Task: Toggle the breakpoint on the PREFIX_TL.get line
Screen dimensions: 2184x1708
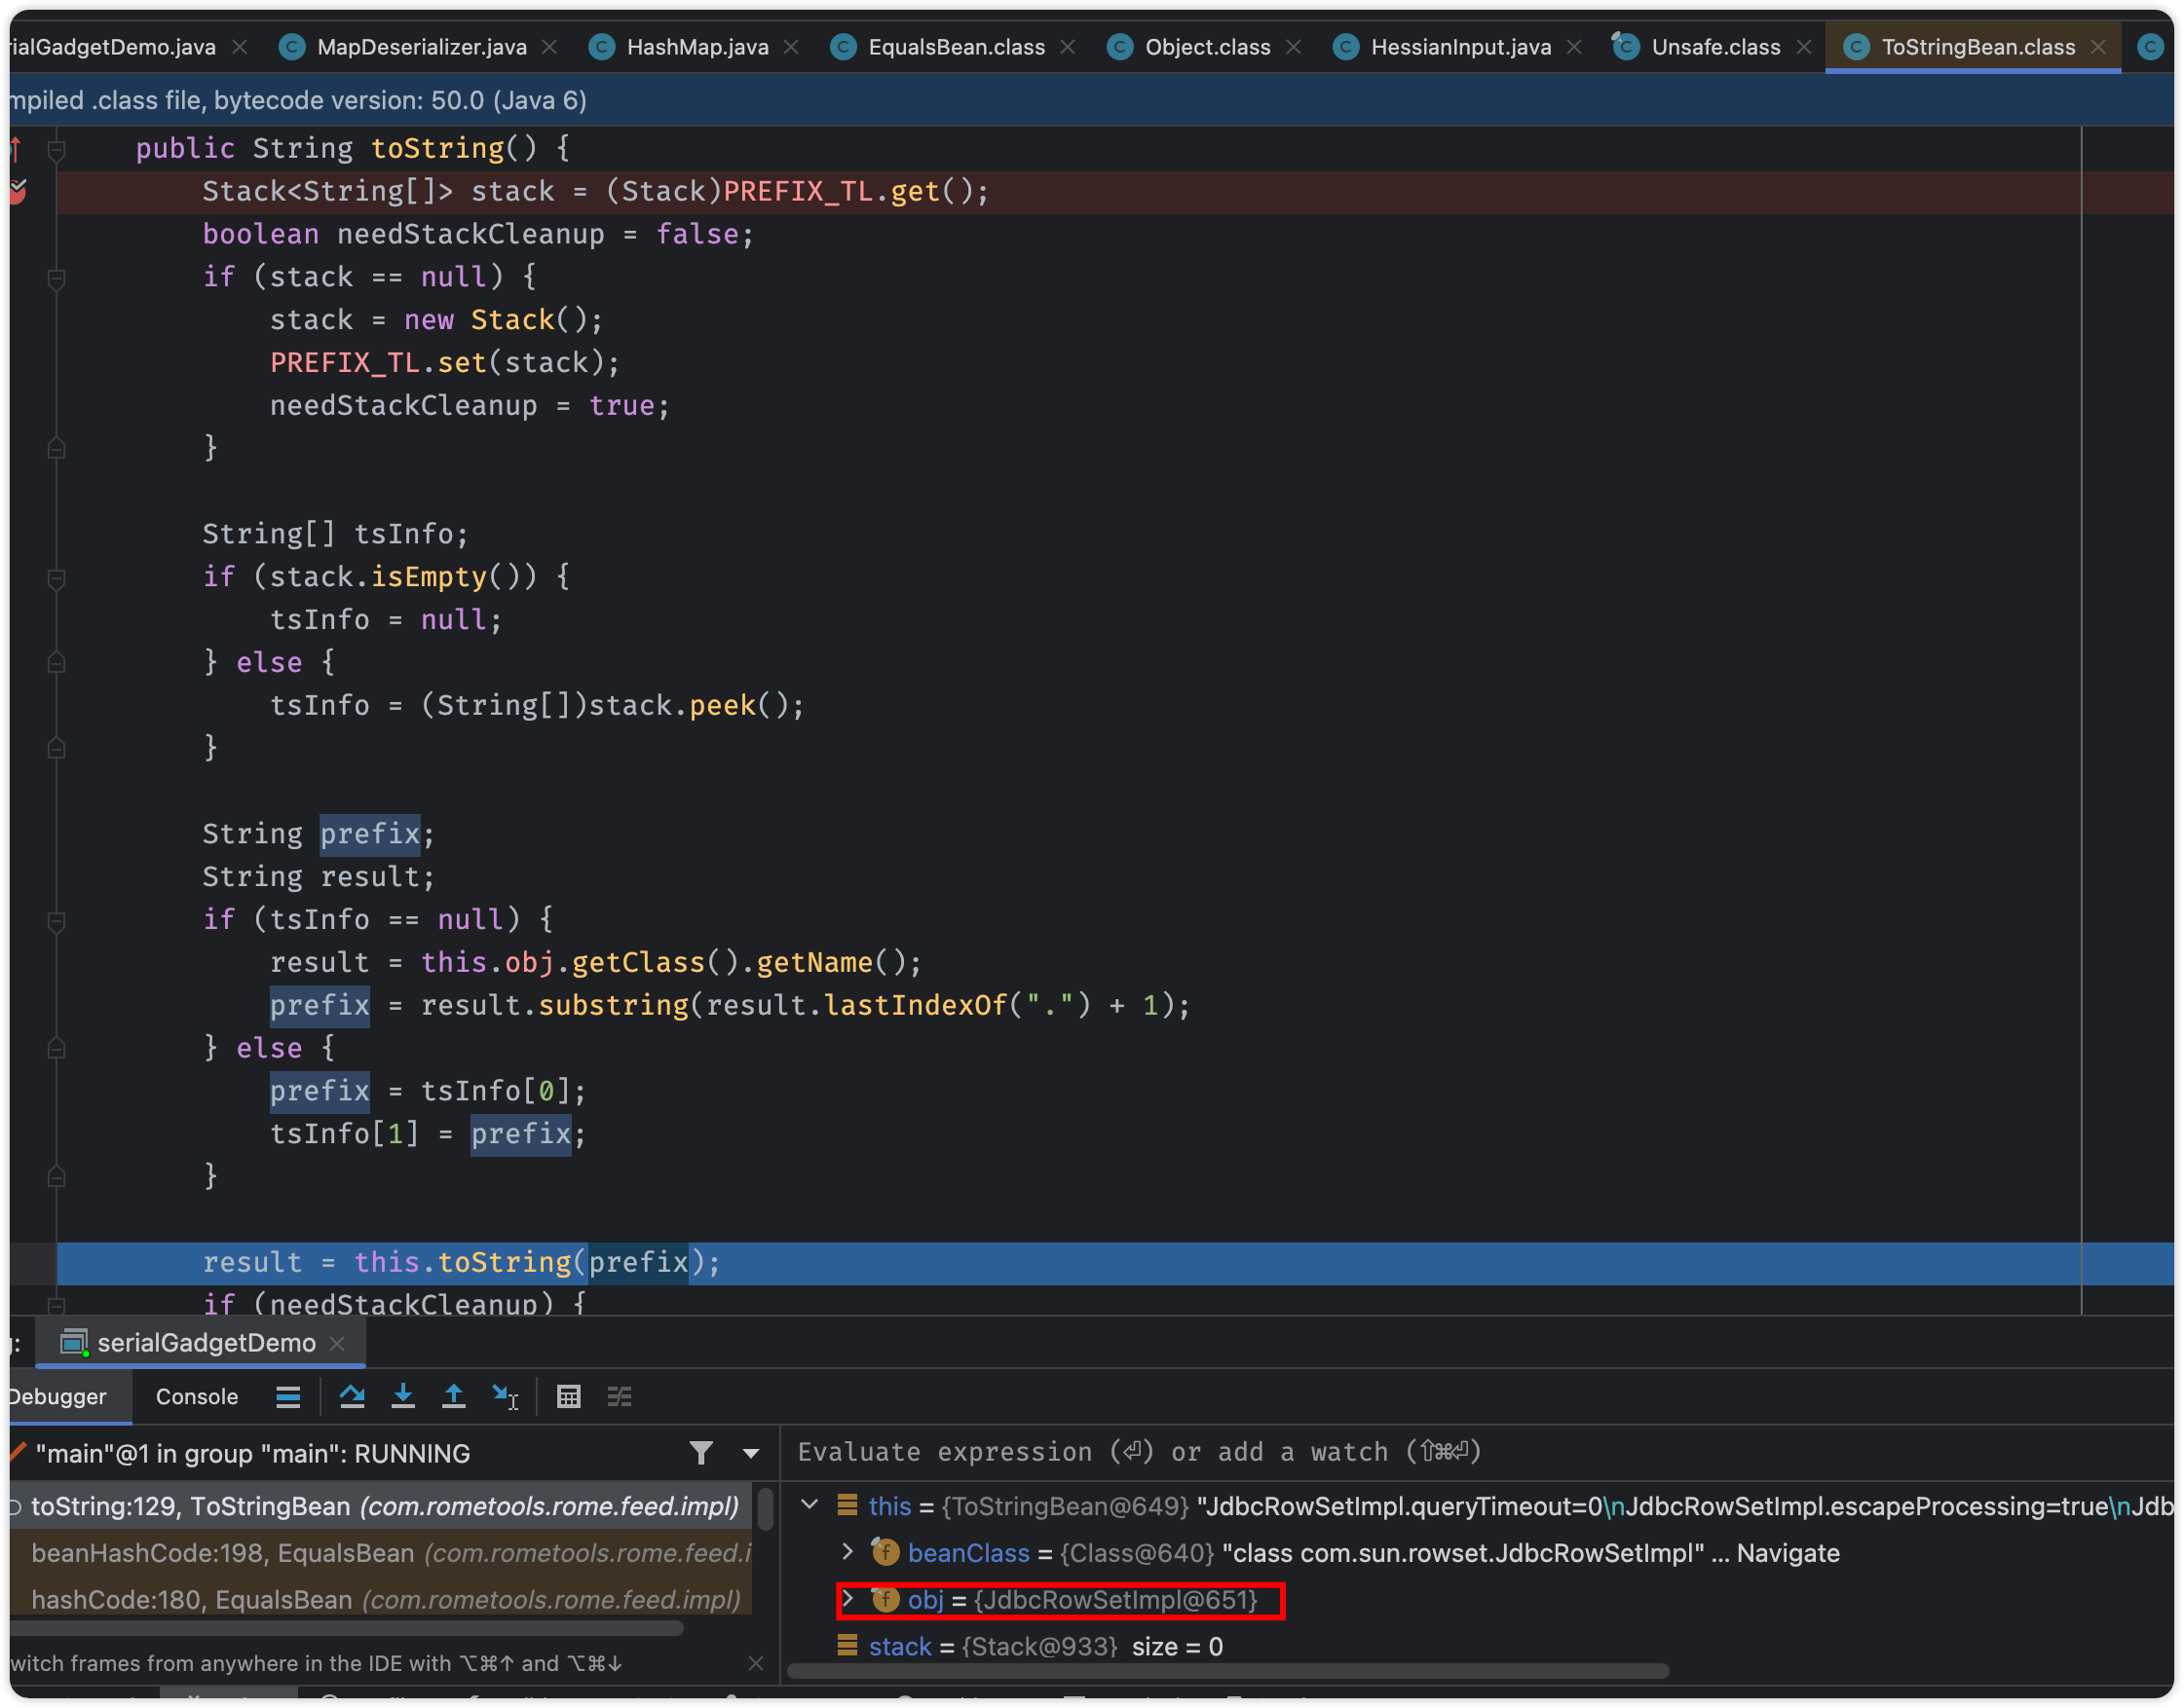Action: tap(18, 191)
